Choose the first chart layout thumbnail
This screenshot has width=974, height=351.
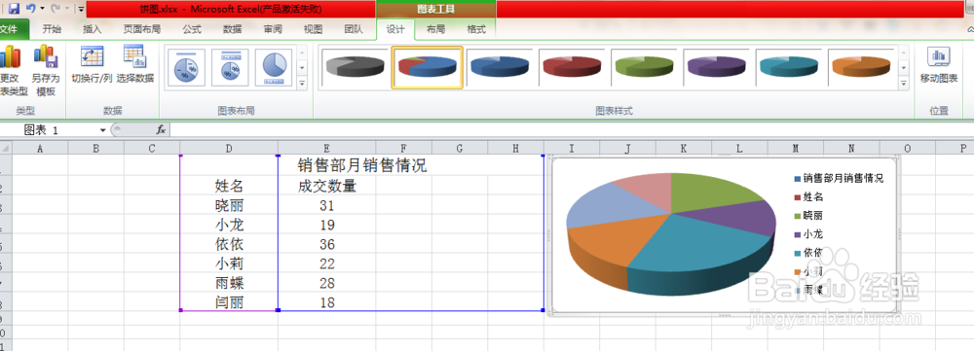pyautogui.click(x=186, y=68)
